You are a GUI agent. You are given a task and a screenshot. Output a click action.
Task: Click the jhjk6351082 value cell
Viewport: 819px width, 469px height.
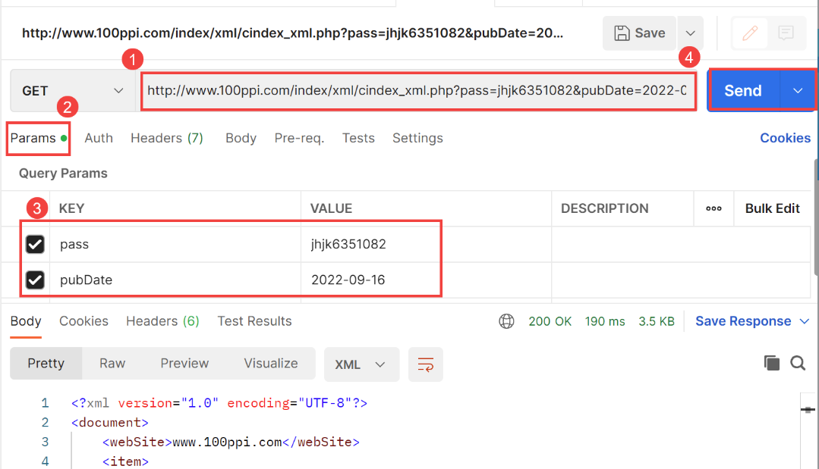coord(426,245)
